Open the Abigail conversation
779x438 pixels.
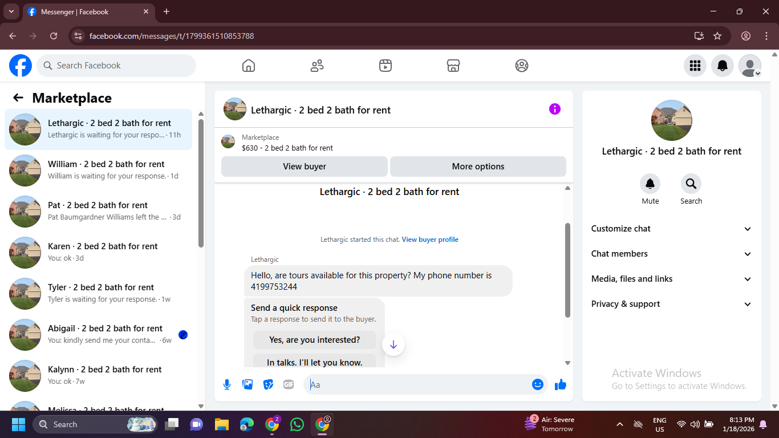click(98, 335)
